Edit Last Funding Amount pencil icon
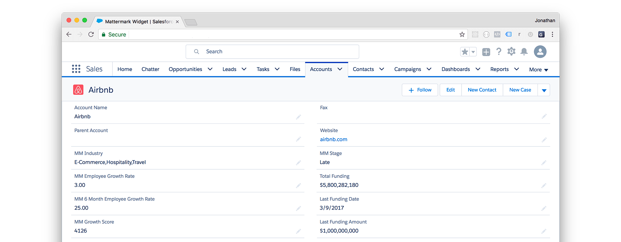The image size is (621, 242). (x=544, y=231)
